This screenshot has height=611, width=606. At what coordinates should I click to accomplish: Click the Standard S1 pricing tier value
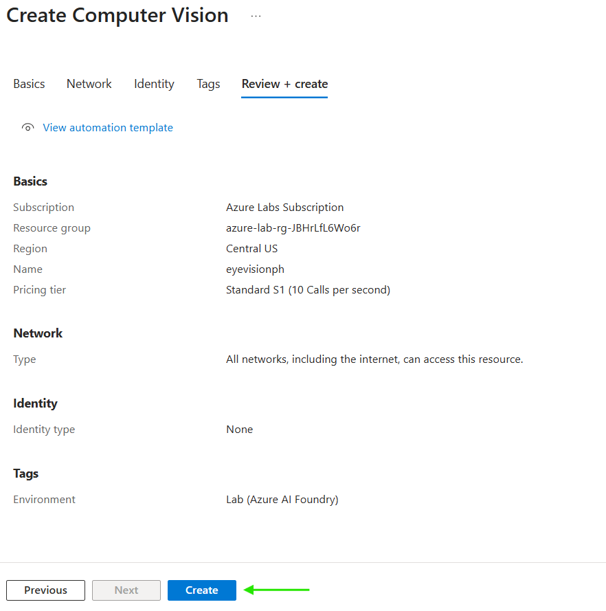point(308,290)
